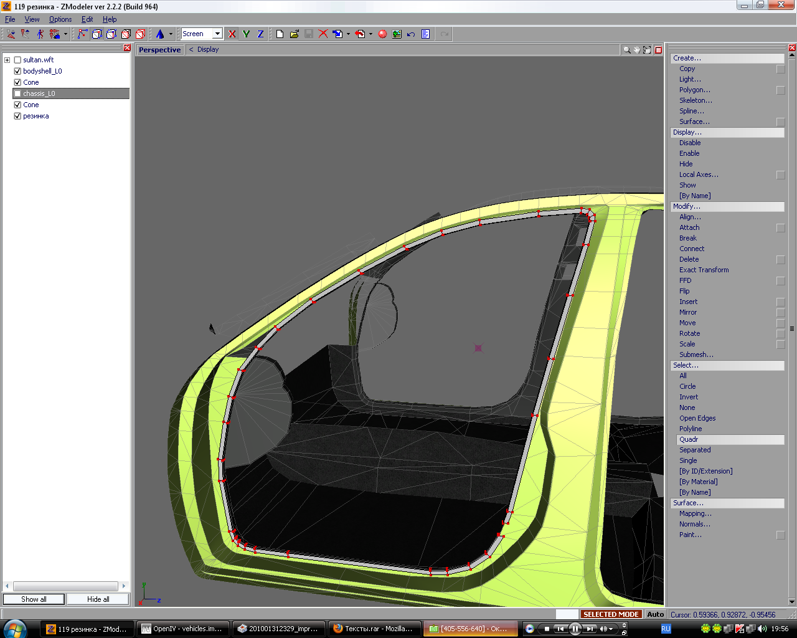Select the viewport pan hand tool
The width and height of the screenshot is (797, 638).
point(637,50)
